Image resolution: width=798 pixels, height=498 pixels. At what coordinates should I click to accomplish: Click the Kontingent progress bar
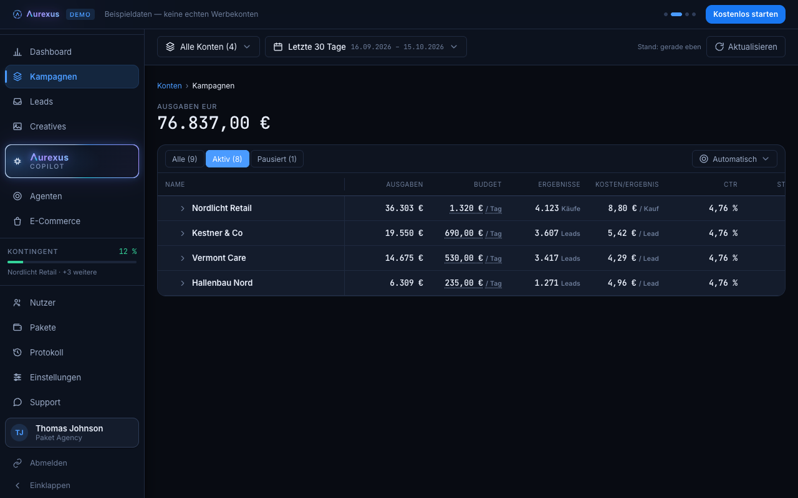click(72, 262)
